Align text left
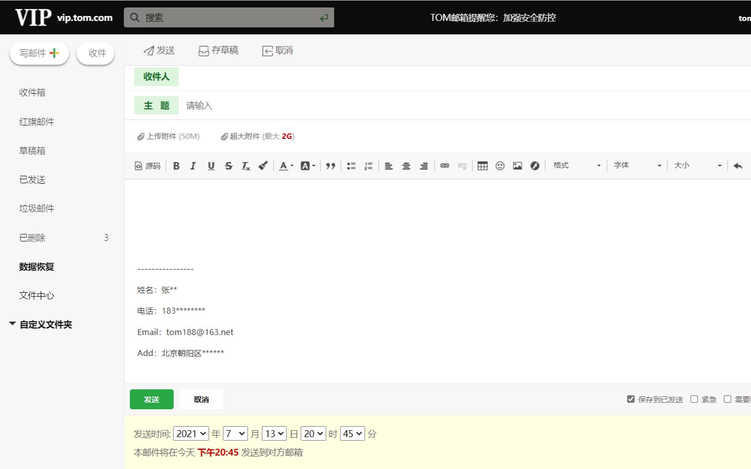The width and height of the screenshot is (751, 469). click(x=389, y=166)
